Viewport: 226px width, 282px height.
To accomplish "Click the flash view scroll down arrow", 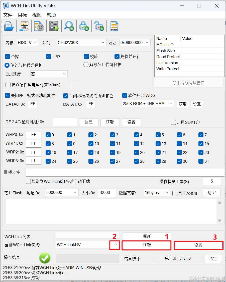I will coord(219,221).
